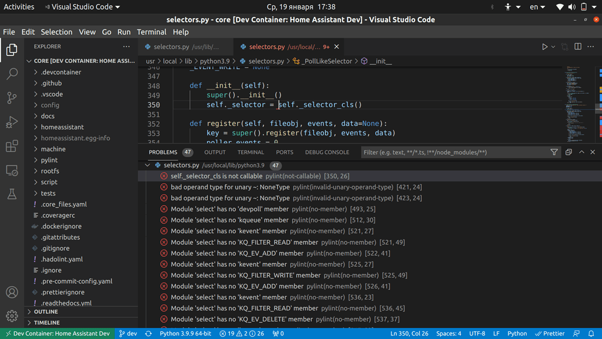Open the notifications bell
This screenshot has height=339, width=602.
point(591,334)
